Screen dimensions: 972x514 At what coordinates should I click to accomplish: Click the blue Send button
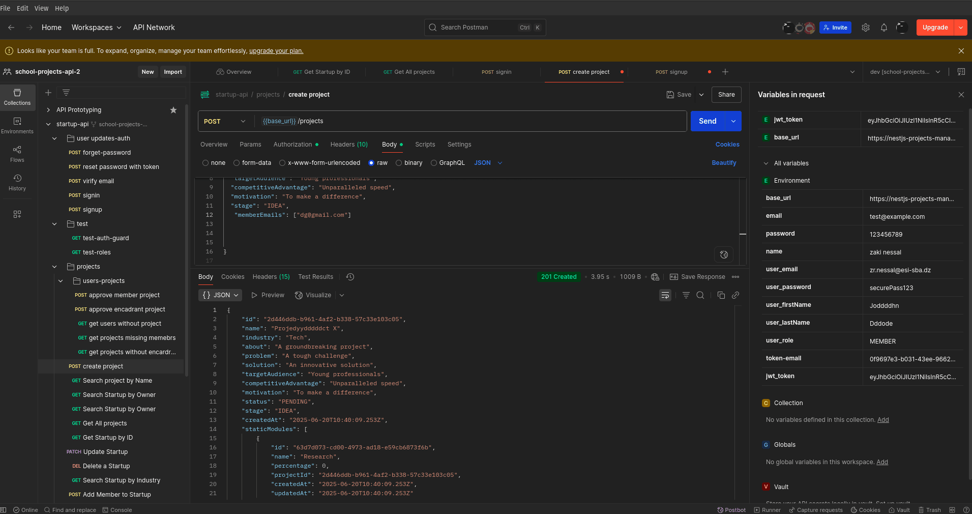coord(708,121)
